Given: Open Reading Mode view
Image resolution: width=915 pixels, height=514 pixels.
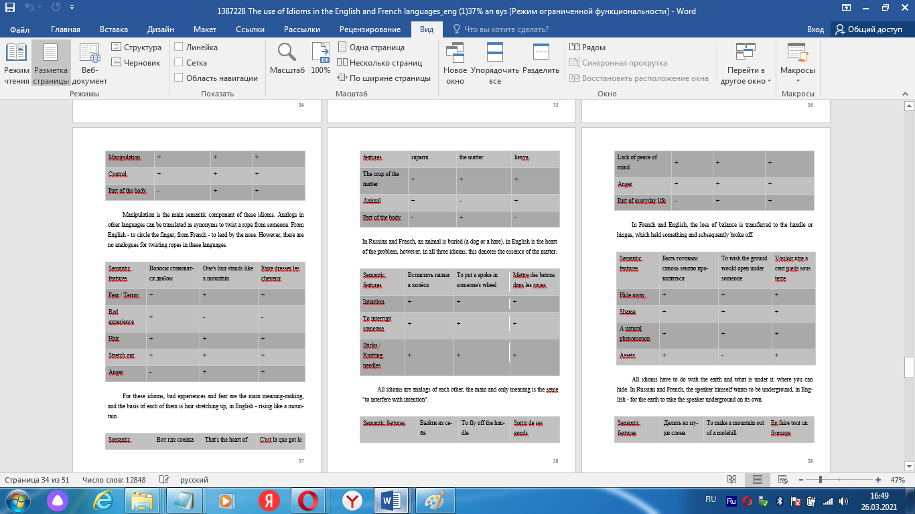Looking at the screenshot, I should tap(17, 64).
